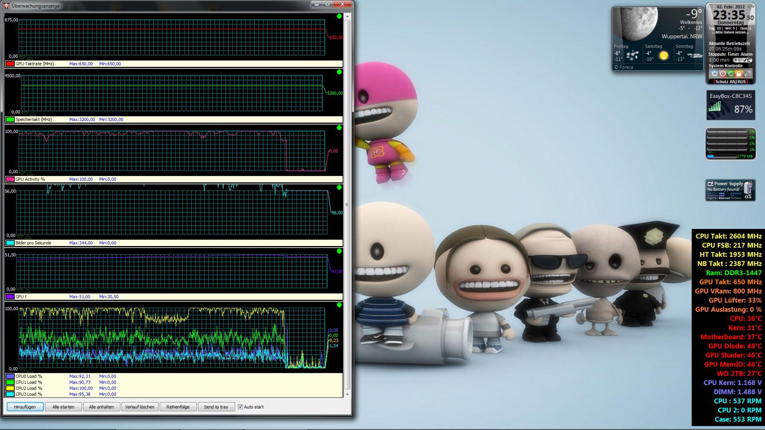Click the green Speichertakt color swatch
This screenshot has width=765, height=430.
tap(10, 119)
